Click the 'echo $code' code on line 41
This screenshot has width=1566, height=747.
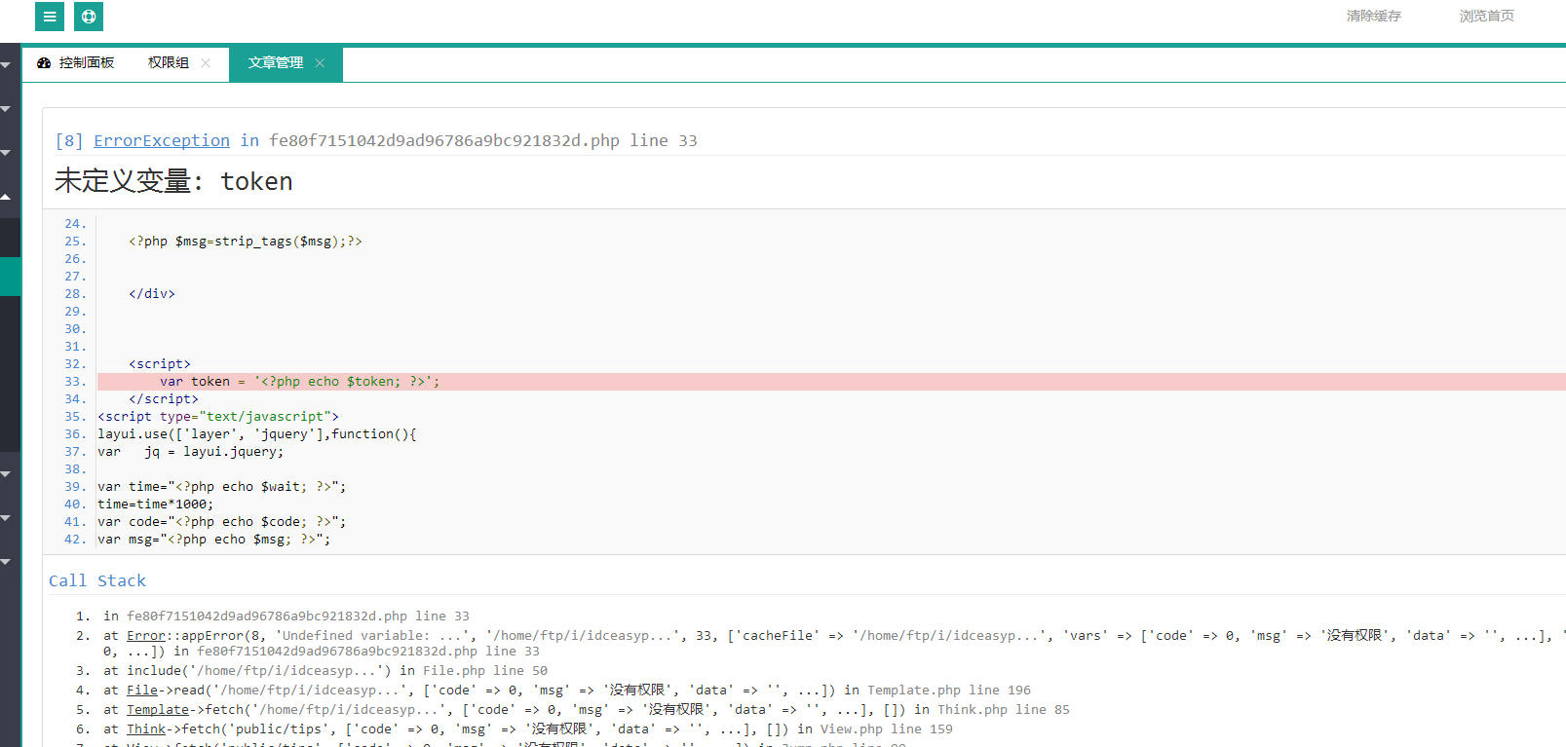tap(261, 522)
